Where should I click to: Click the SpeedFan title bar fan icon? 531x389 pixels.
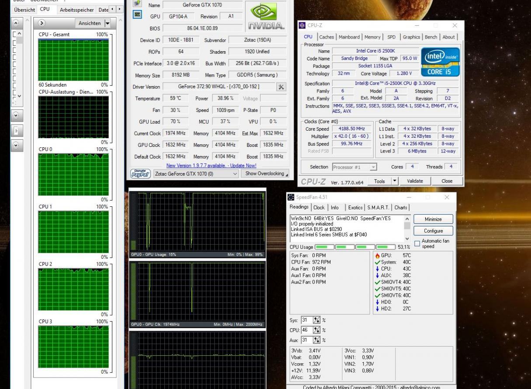[291, 197]
